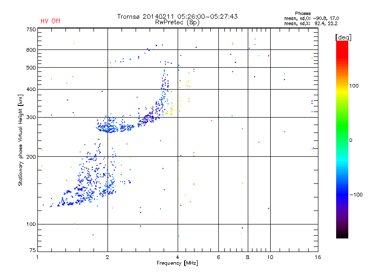Image resolution: width=374 pixels, height=280 pixels.
Task: Click the 'Phases' header text
Action: click(302, 14)
